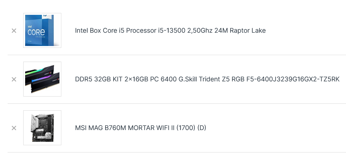The width and height of the screenshot is (346, 154).
Task: Open MSI MAG B760M MORTAR WIFI II link
Action: (141, 128)
